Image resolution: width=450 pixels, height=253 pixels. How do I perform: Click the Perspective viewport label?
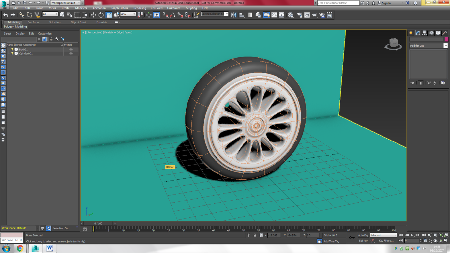tap(95, 32)
